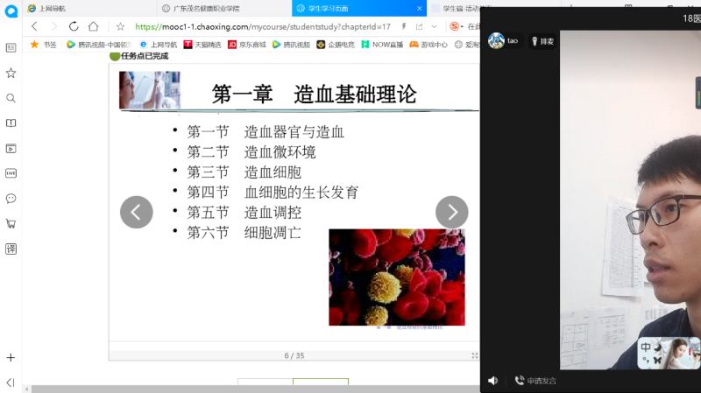Viewport: 701px width, 393px height.
Task: Open the LIVE icon in left sidebar
Action: point(11,173)
